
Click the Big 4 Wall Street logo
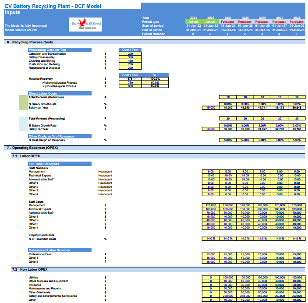86,25
